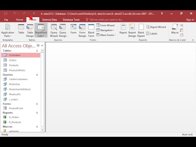This screenshot has width=196, height=147.
Task: Create a new Table
Action: point(21,29)
